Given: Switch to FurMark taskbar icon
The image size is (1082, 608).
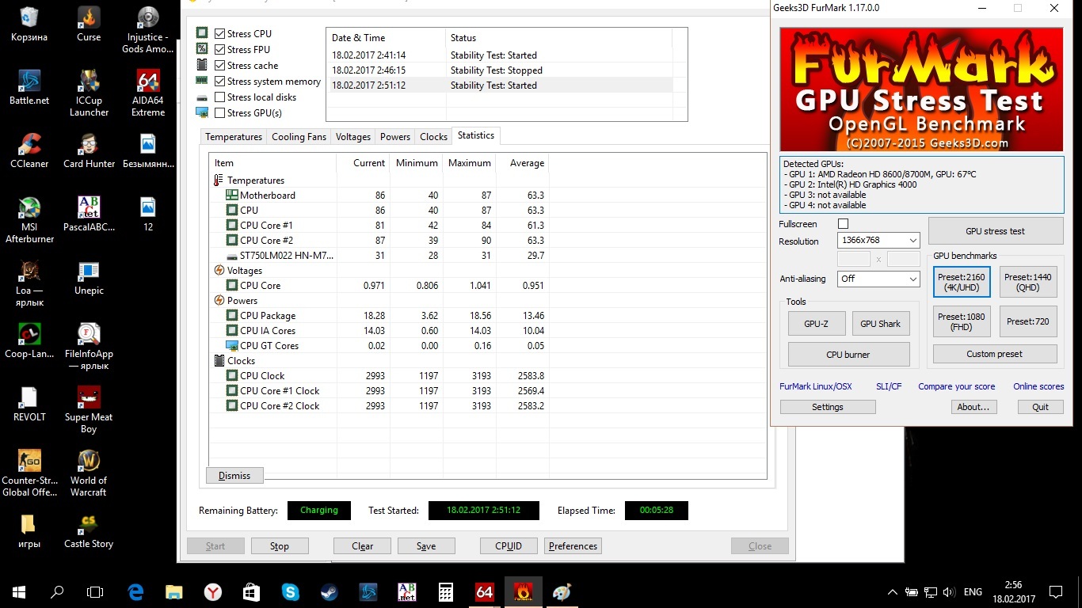Looking at the screenshot, I should (x=523, y=591).
